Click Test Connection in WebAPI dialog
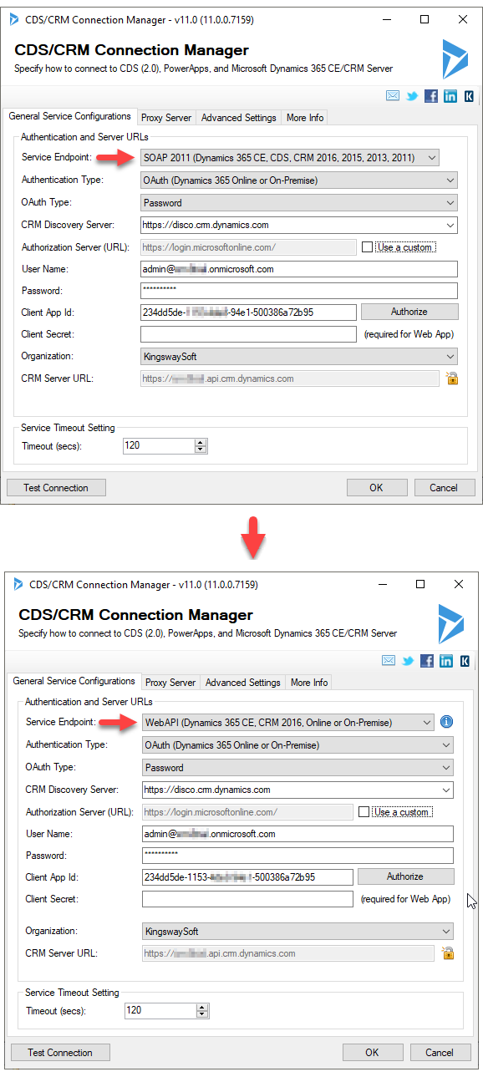This screenshot has height=1077, width=483. [60, 1053]
